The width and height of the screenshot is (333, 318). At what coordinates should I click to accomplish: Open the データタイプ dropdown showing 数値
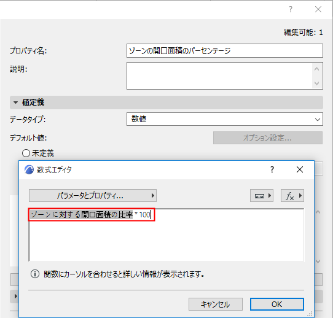(x=225, y=119)
